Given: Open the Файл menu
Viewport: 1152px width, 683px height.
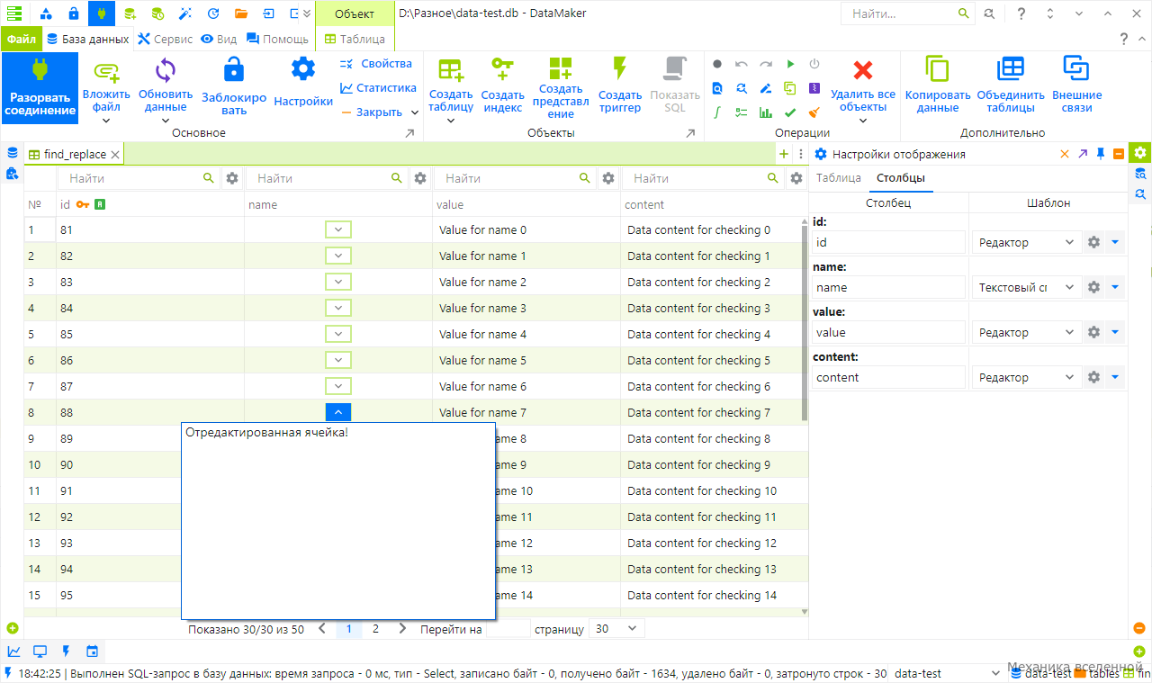Looking at the screenshot, I should [x=22, y=40].
